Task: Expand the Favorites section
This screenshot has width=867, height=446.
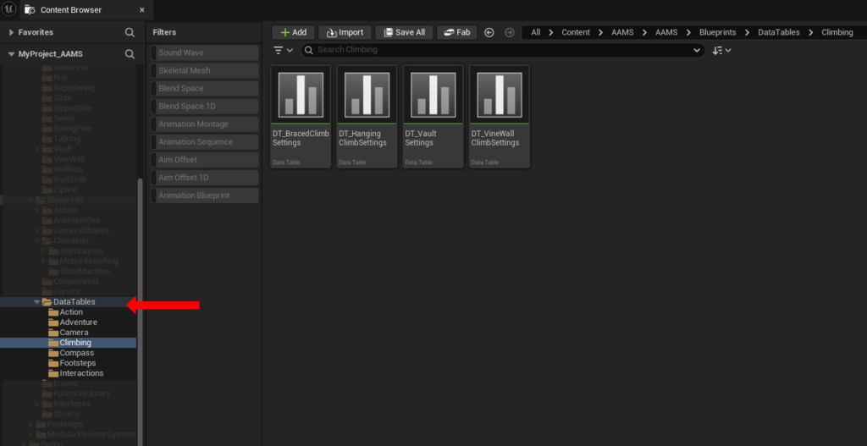Action: coord(11,32)
